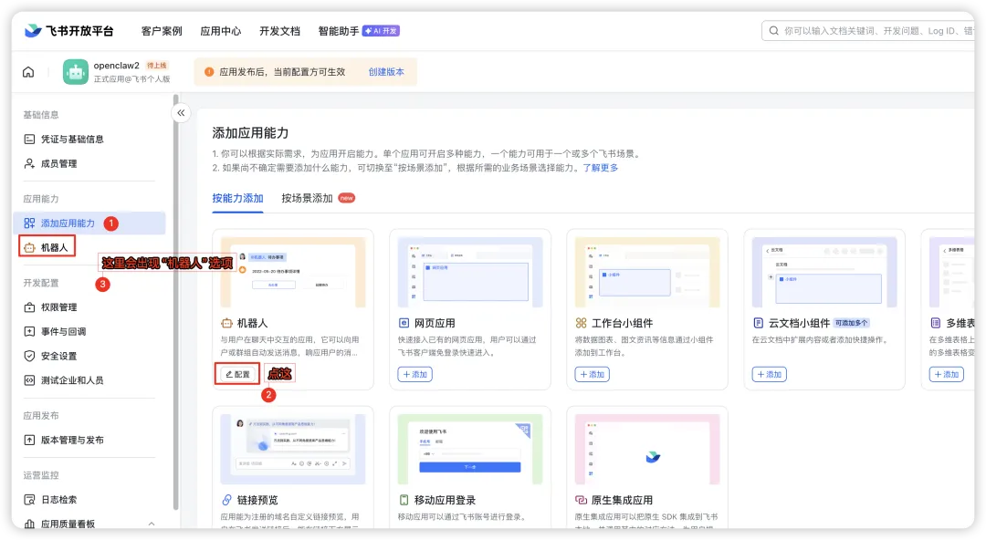Click the 日志检索 sidebar icon
Image resolution: width=986 pixels, height=540 pixels.
pos(29,500)
